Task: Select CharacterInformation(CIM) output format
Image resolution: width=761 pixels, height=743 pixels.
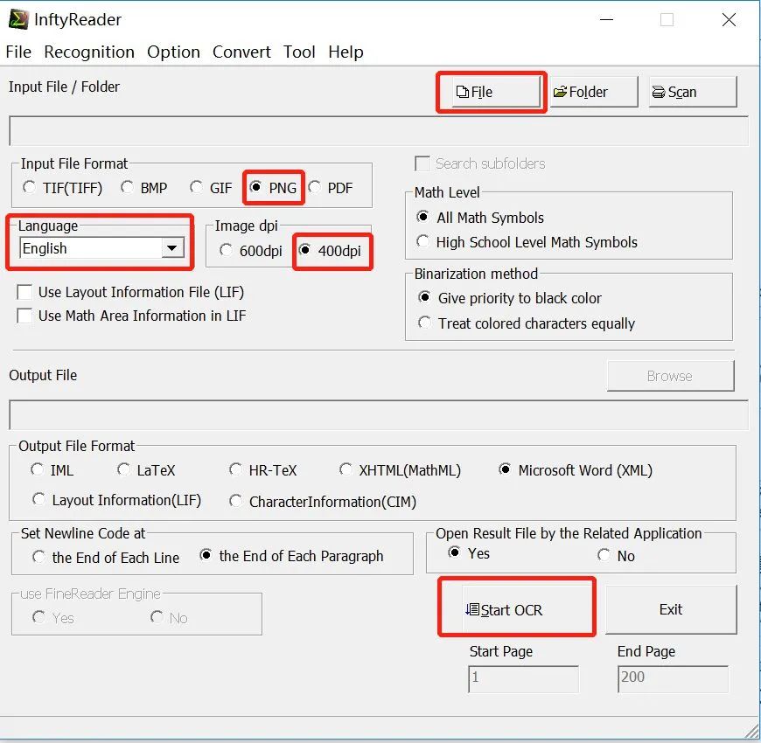Action: coord(323,502)
